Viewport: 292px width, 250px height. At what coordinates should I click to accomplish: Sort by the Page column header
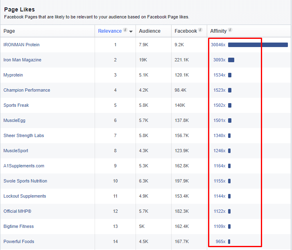click(9, 31)
